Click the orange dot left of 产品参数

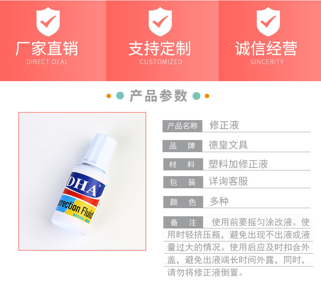point(109,96)
